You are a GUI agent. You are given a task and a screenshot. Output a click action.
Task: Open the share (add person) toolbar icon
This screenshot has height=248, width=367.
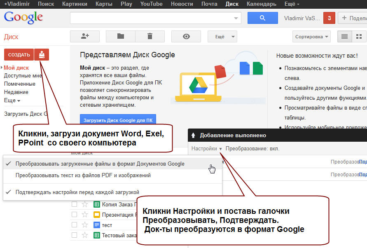coord(85,37)
